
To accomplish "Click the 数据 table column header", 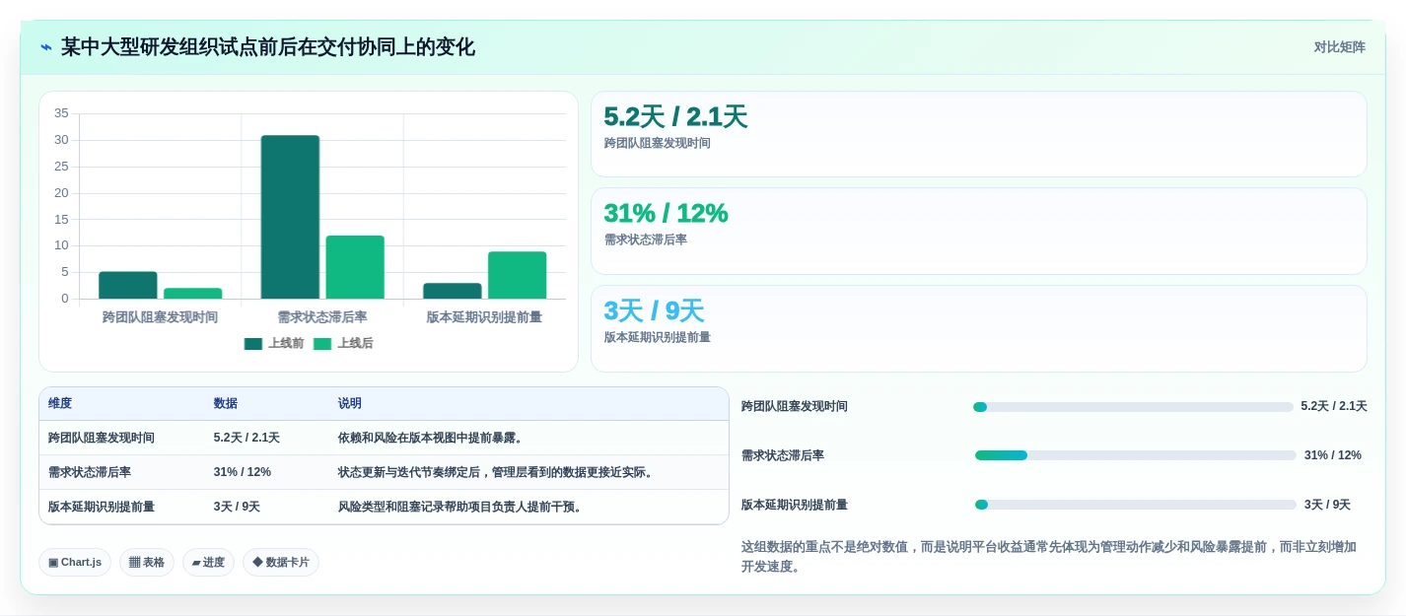I will point(226,403).
